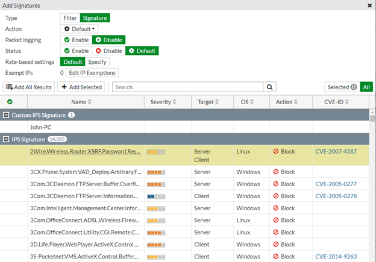Click the search magnifier icon
Viewport: 376px width, 262px height.
(x=271, y=87)
